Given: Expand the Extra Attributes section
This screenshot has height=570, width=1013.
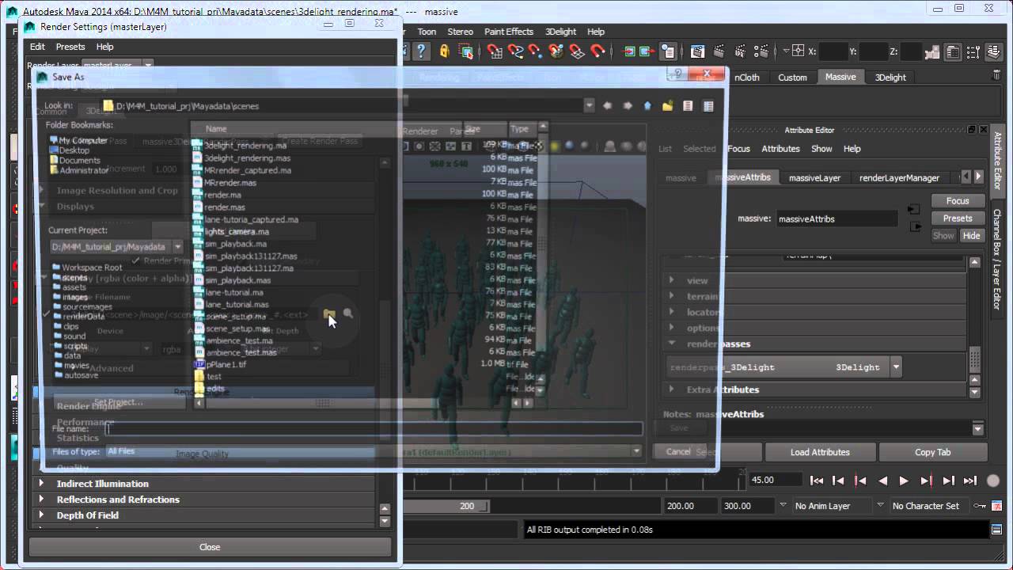Looking at the screenshot, I should [x=671, y=389].
